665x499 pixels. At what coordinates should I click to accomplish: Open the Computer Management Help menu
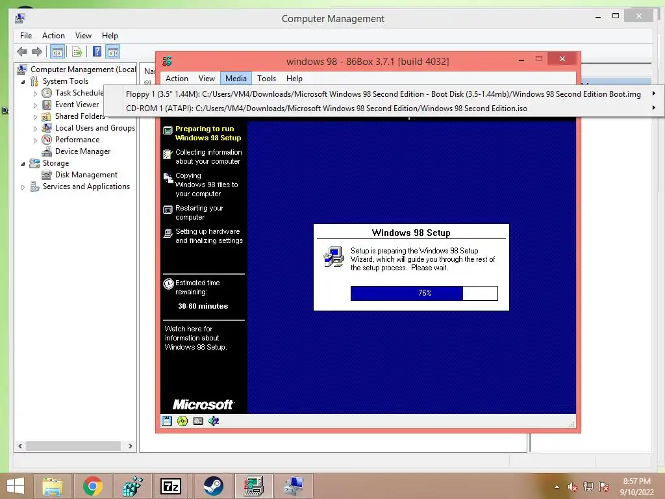coord(110,36)
